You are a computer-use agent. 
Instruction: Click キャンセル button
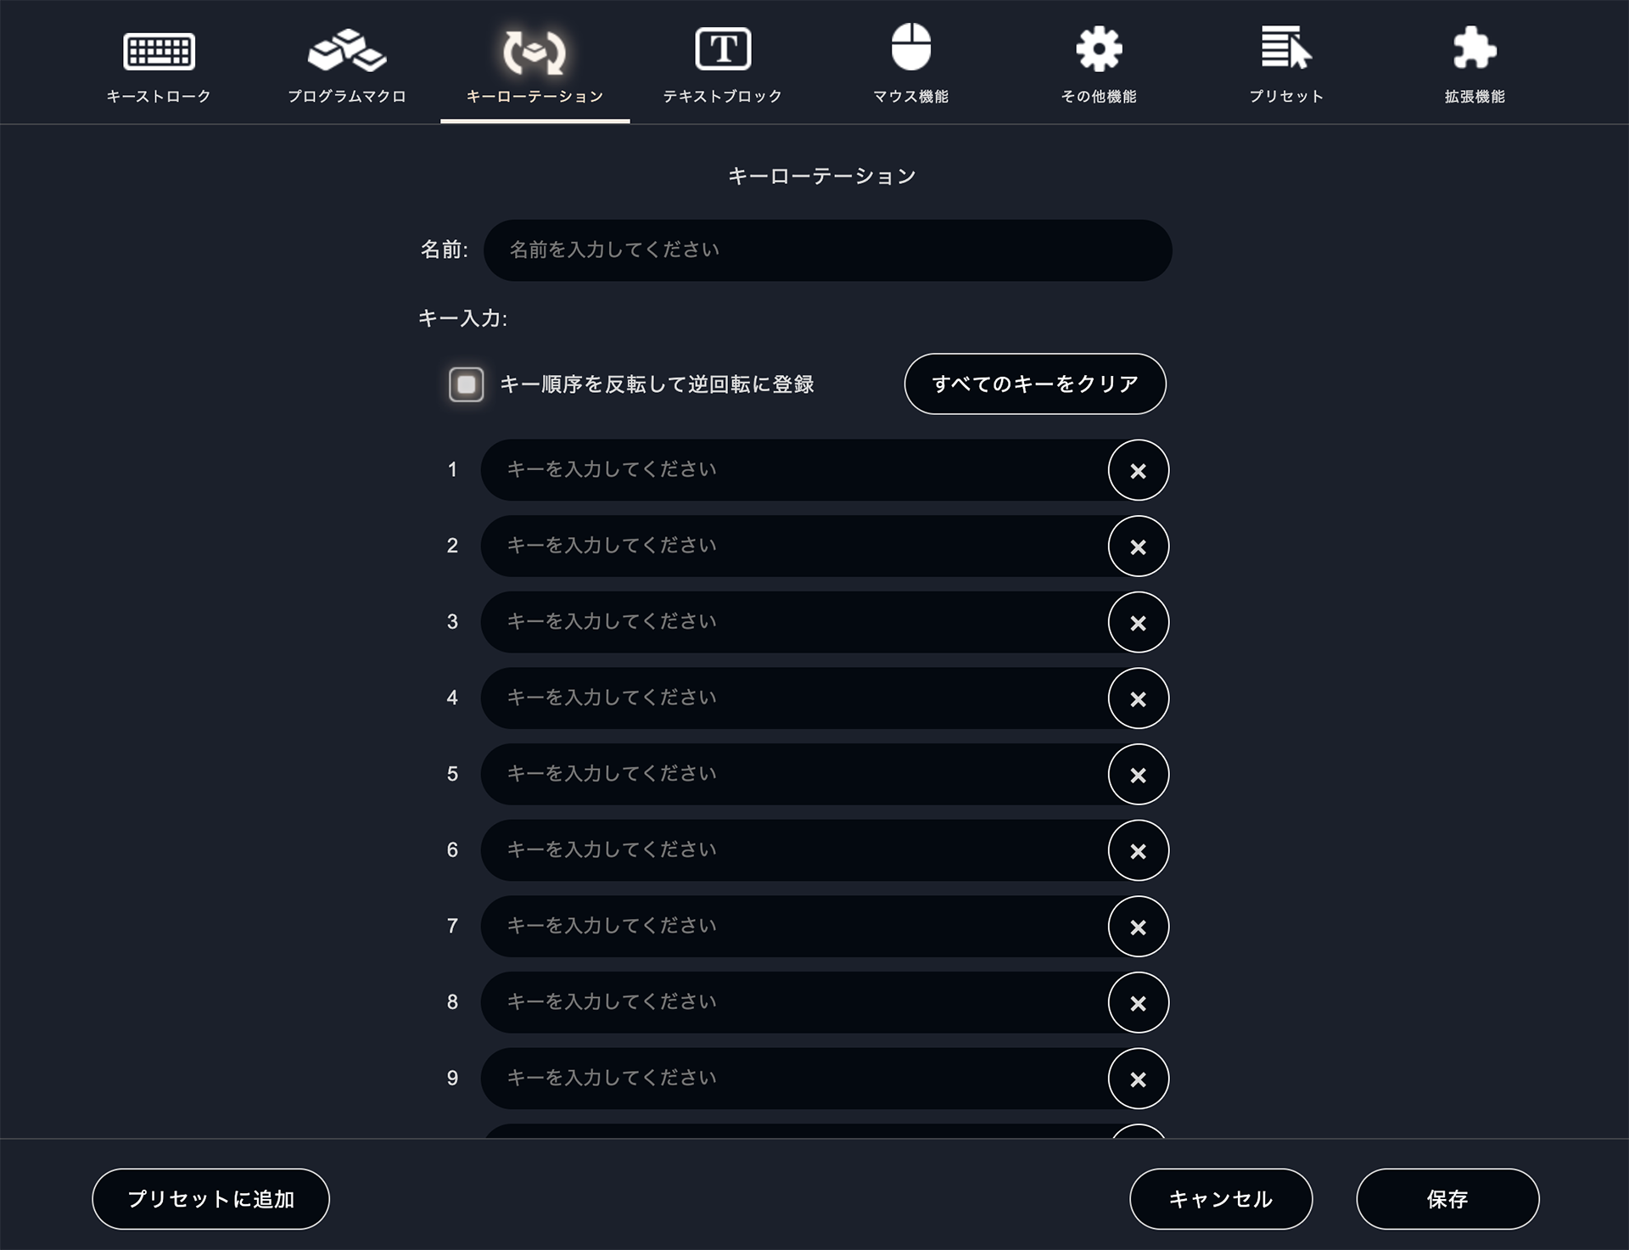coord(1221,1199)
